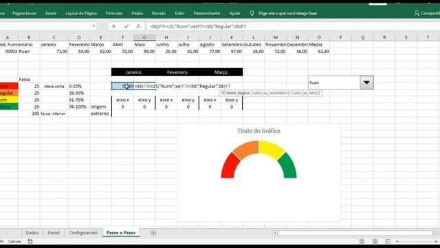Click the Média header cell
The image size is (440, 248).
coord(319,44)
